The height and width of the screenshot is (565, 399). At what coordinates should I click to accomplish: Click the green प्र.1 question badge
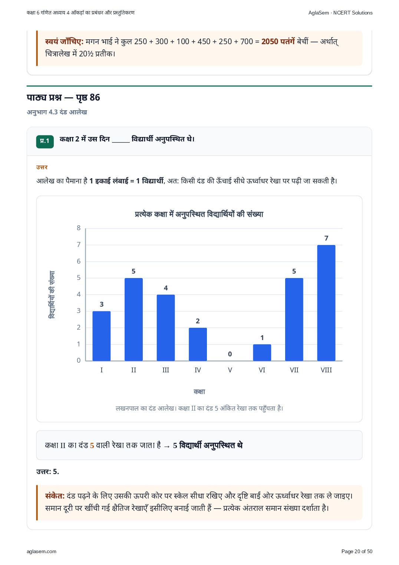pyautogui.click(x=45, y=141)
